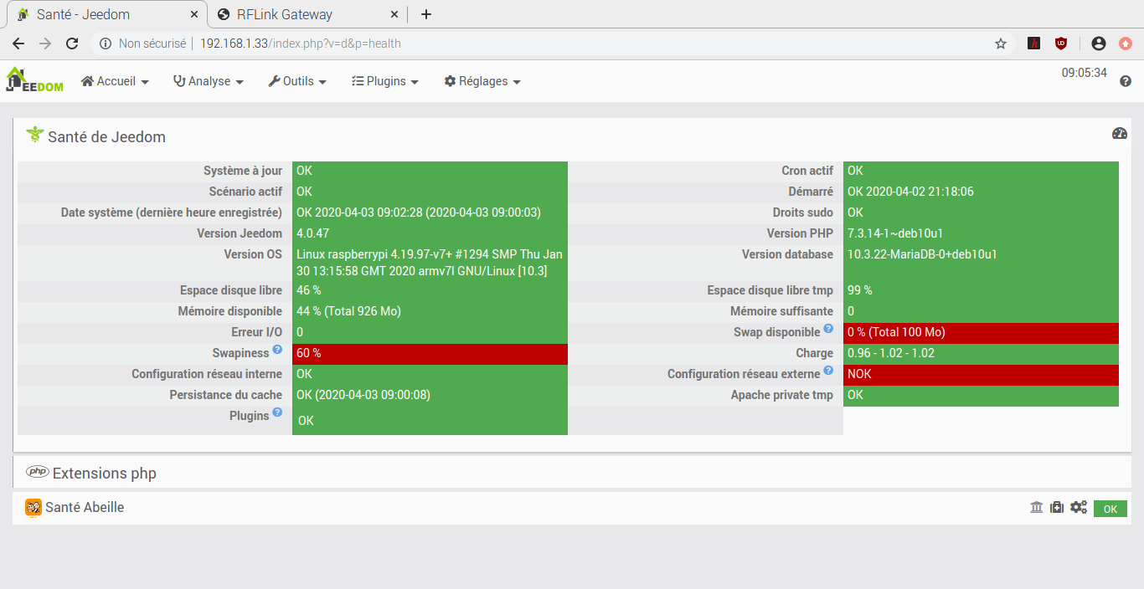Screen dimensions: 1144x589
Task: Click the Persistance du cache OK value
Action: (x=363, y=395)
